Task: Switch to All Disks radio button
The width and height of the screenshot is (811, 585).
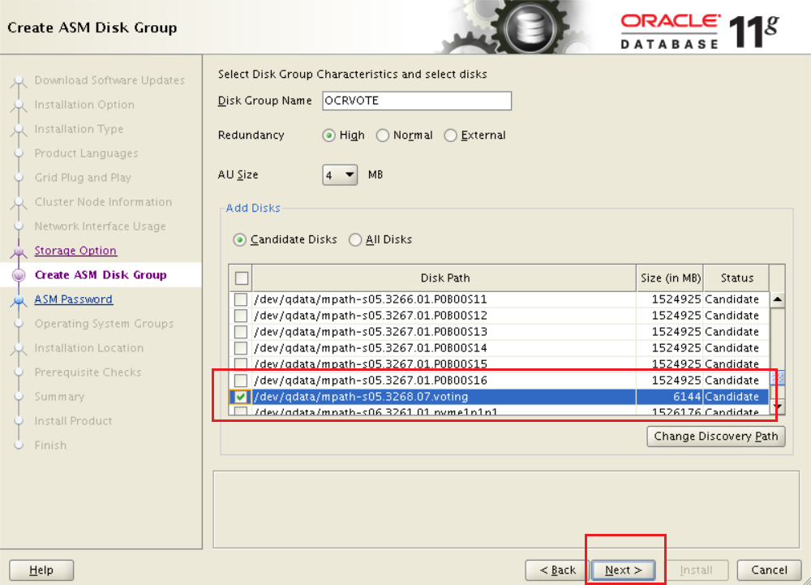Action: click(355, 240)
